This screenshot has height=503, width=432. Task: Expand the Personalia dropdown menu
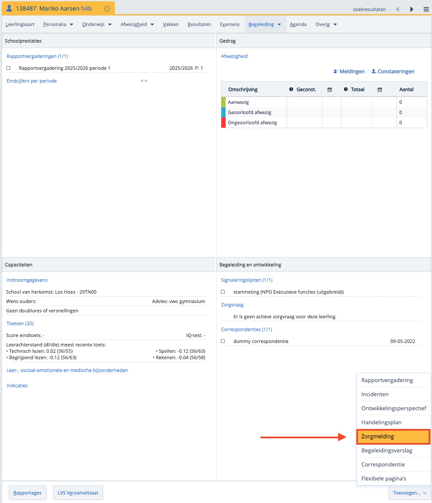[x=58, y=24]
